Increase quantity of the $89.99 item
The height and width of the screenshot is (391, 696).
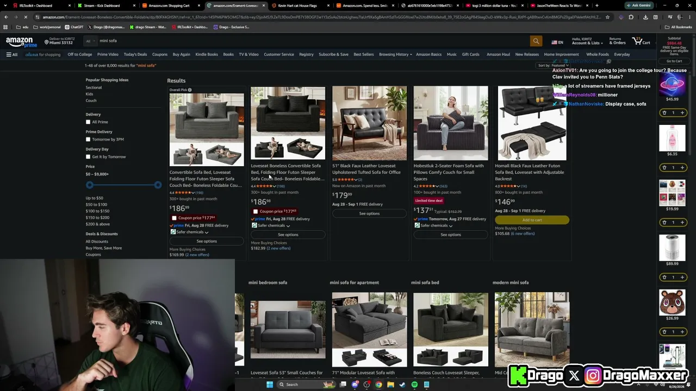click(682, 278)
